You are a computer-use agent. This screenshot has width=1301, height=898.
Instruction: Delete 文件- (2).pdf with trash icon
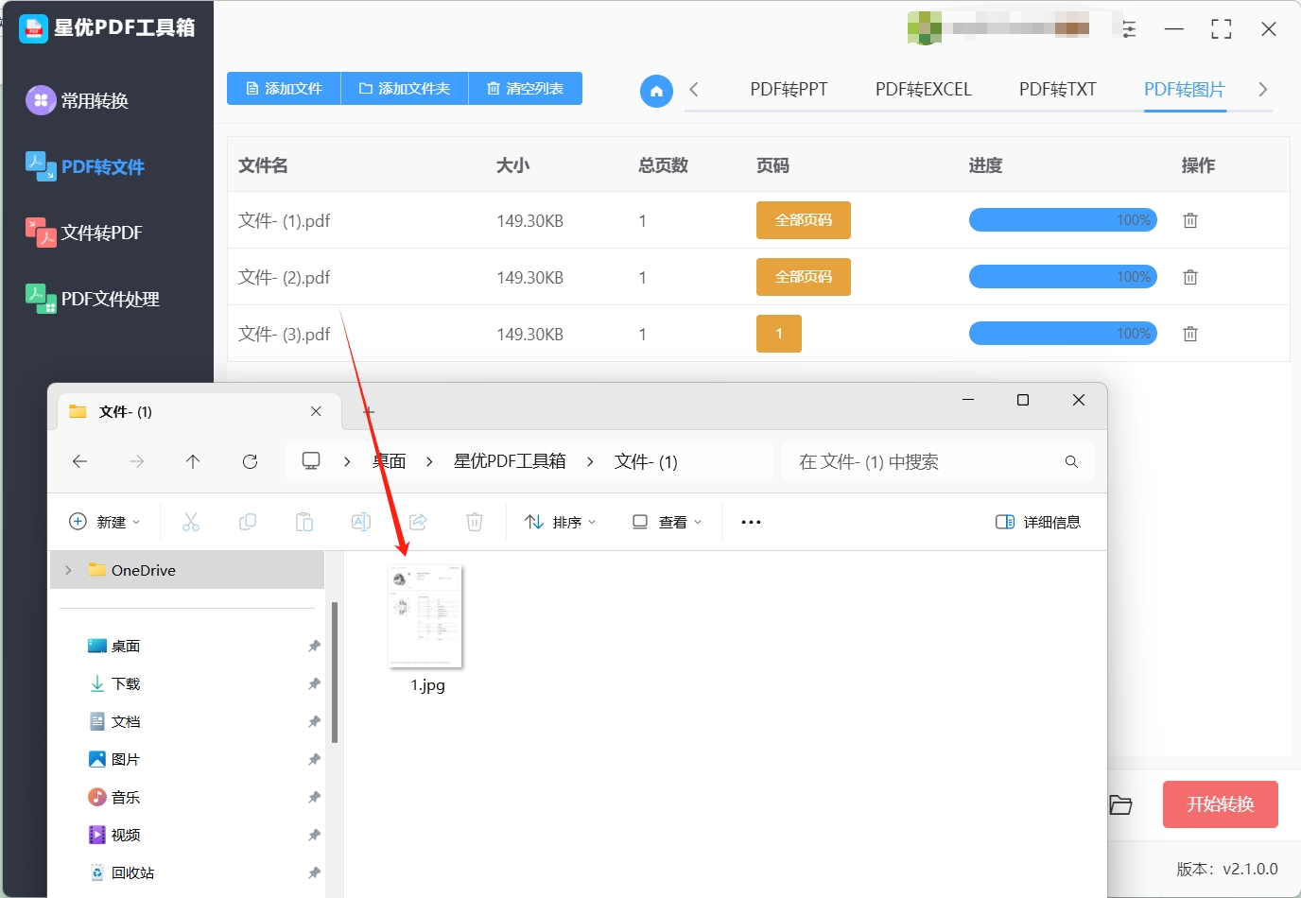[x=1190, y=277]
